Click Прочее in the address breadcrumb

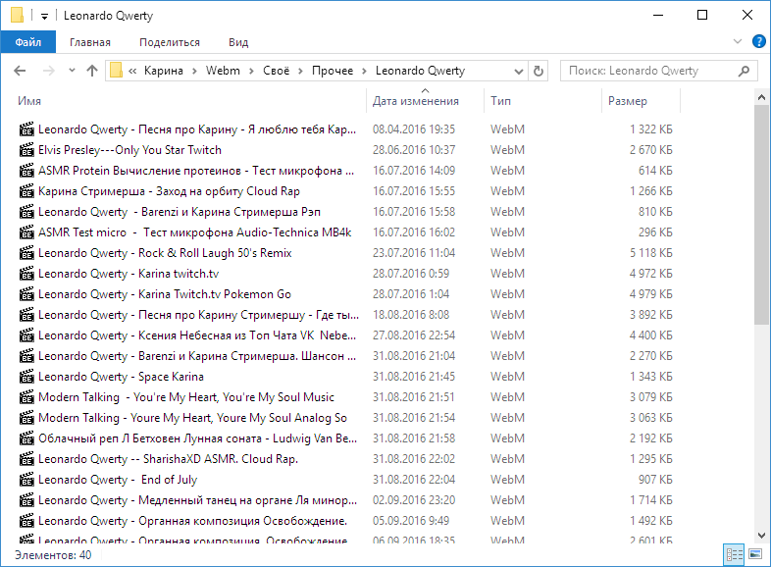(x=333, y=71)
